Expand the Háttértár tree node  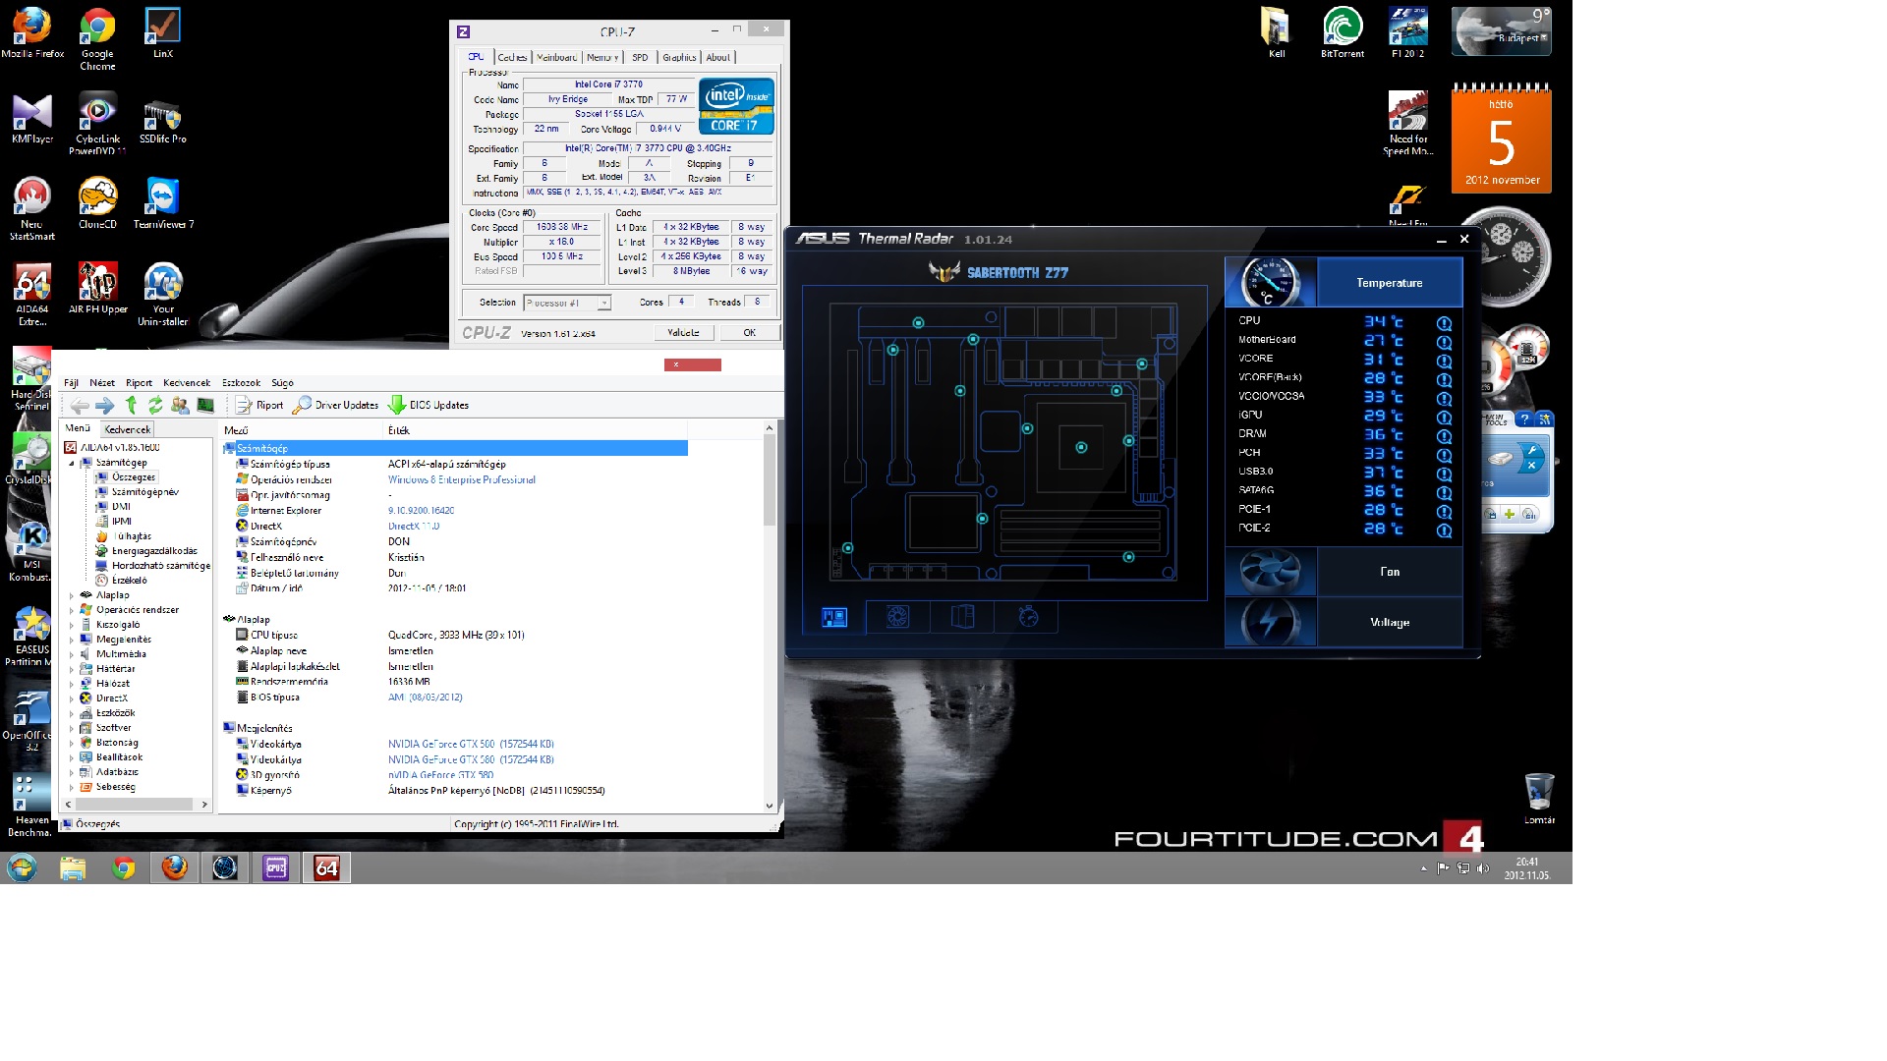[72, 669]
